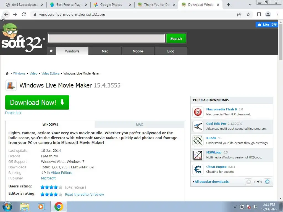Bookmark this page with star icon
Image resolution: width=283 pixels, height=212 pixels.
[248, 14]
